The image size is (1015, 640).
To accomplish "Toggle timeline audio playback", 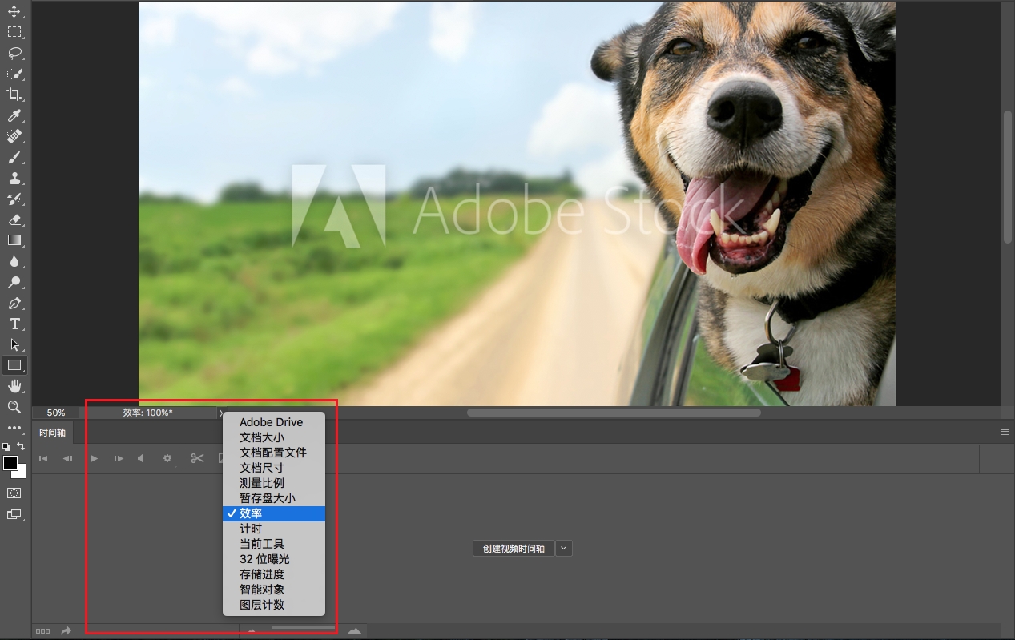I will 141,458.
